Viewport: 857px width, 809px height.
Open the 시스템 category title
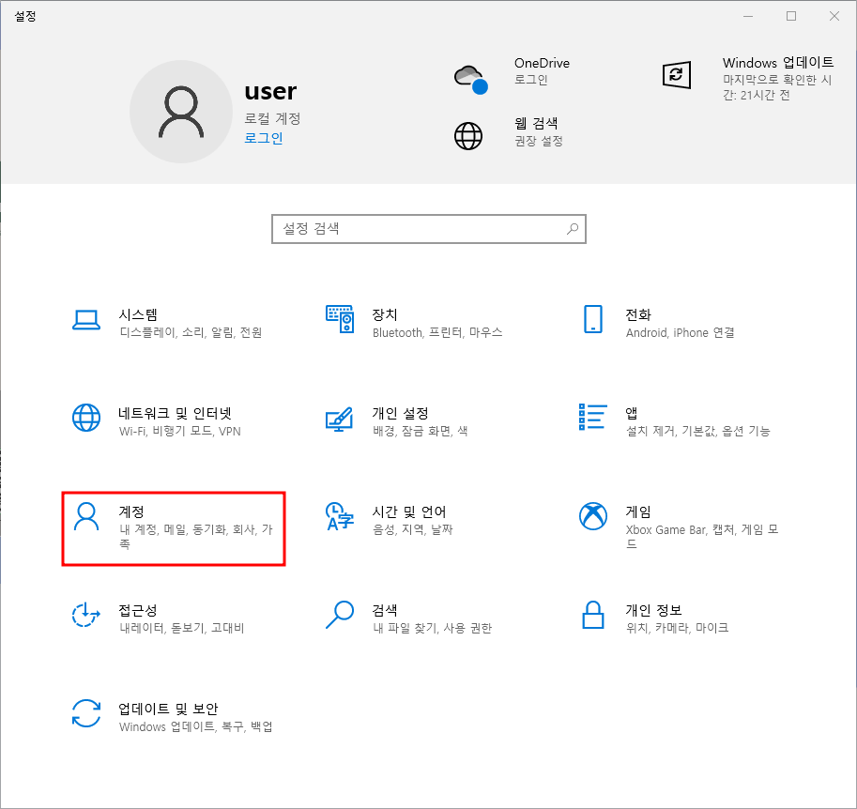(138, 314)
